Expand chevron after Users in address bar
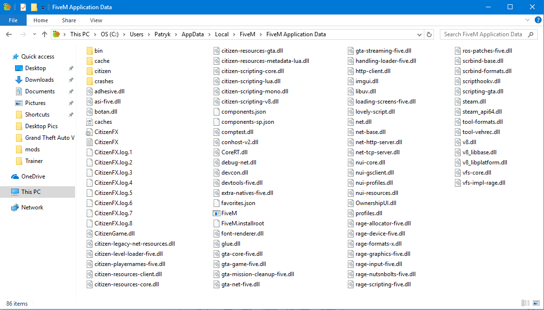 [x=149, y=34]
